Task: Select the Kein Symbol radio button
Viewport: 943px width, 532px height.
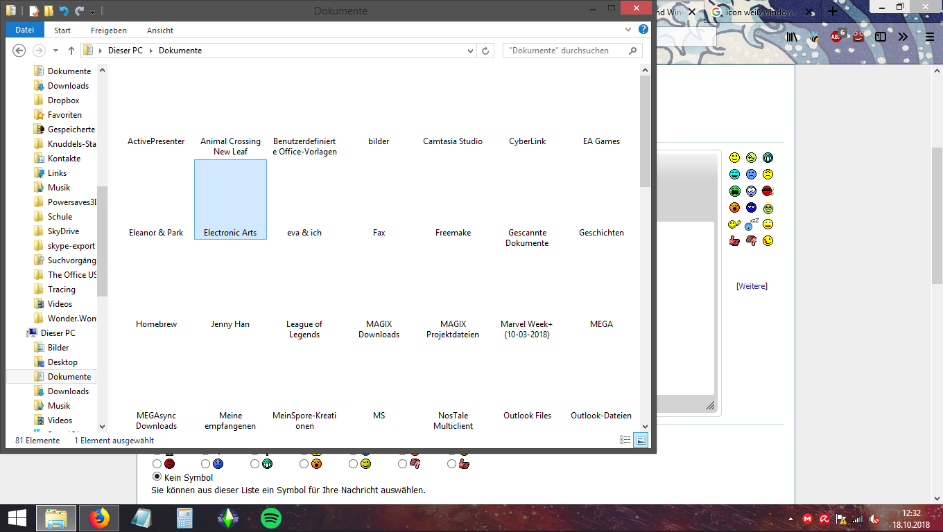Action: tap(157, 477)
